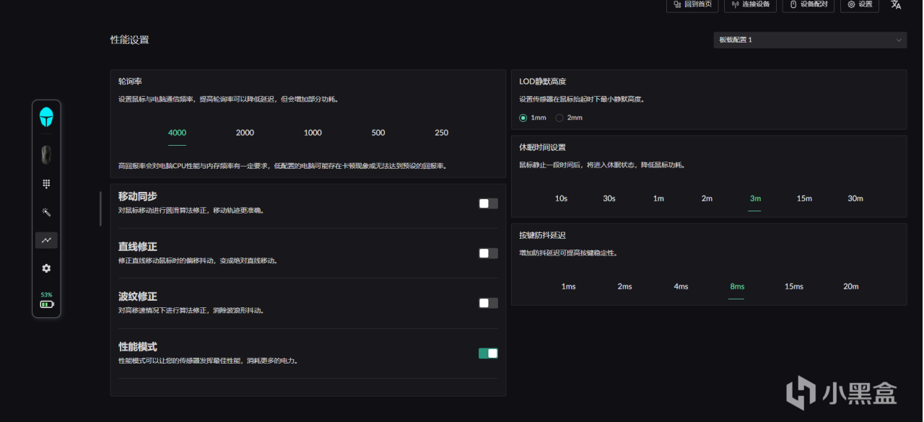Set polling rate to 4000
The height and width of the screenshot is (422, 924).
(x=177, y=133)
